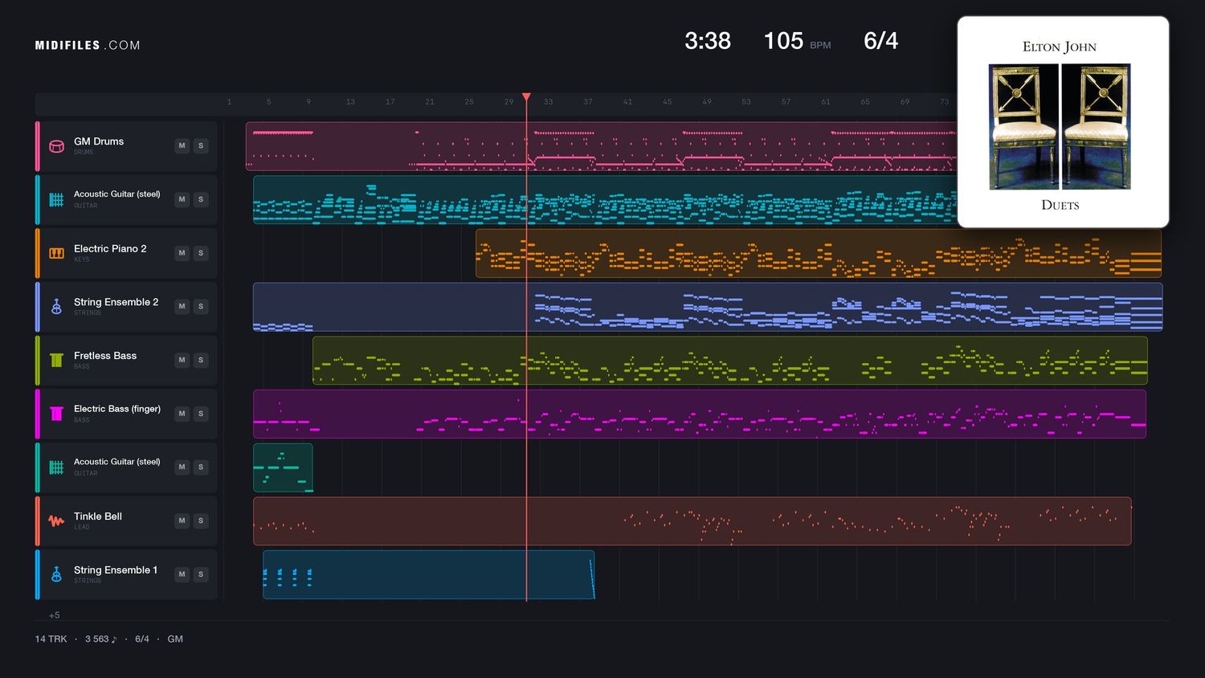Click the magenta icon on Electric Bass (finger)
Image resolution: width=1205 pixels, height=678 pixels.
56,414
